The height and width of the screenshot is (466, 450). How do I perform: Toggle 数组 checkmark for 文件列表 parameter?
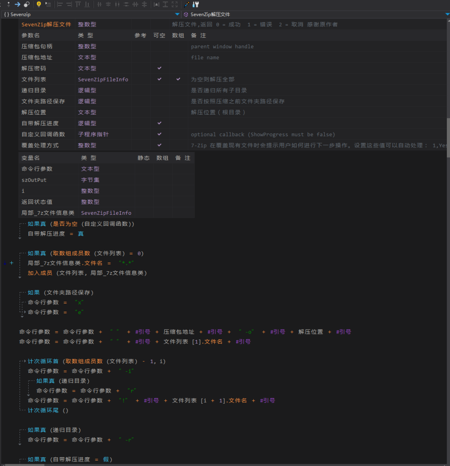178,79
